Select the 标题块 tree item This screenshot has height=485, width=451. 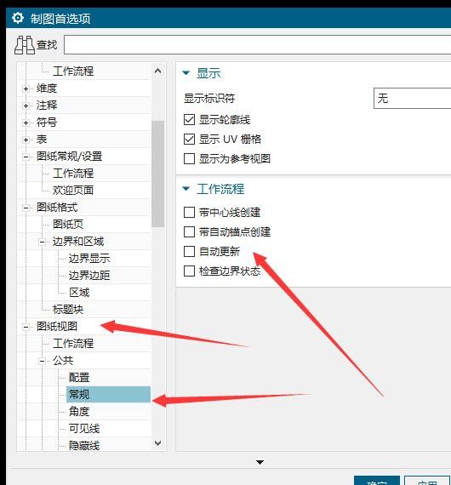[x=68, y=310]
